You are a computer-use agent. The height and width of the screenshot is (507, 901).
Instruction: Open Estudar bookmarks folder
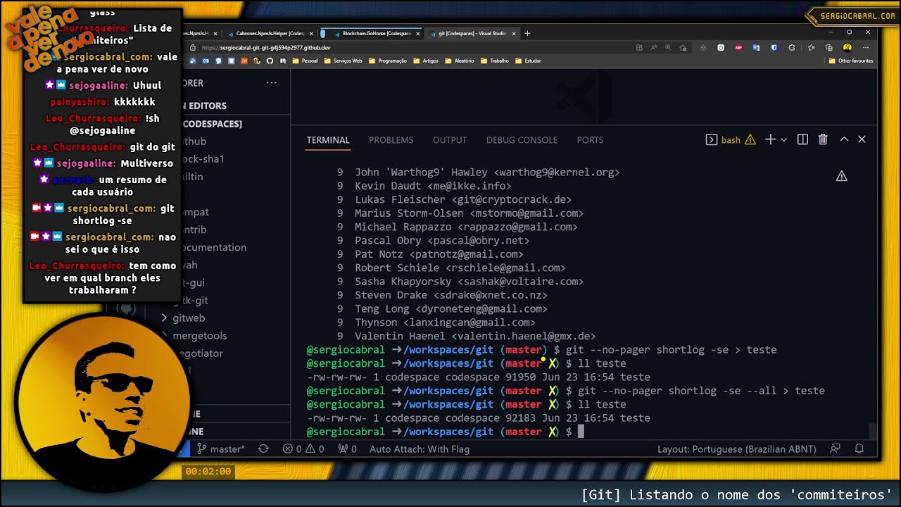point(529,61)
